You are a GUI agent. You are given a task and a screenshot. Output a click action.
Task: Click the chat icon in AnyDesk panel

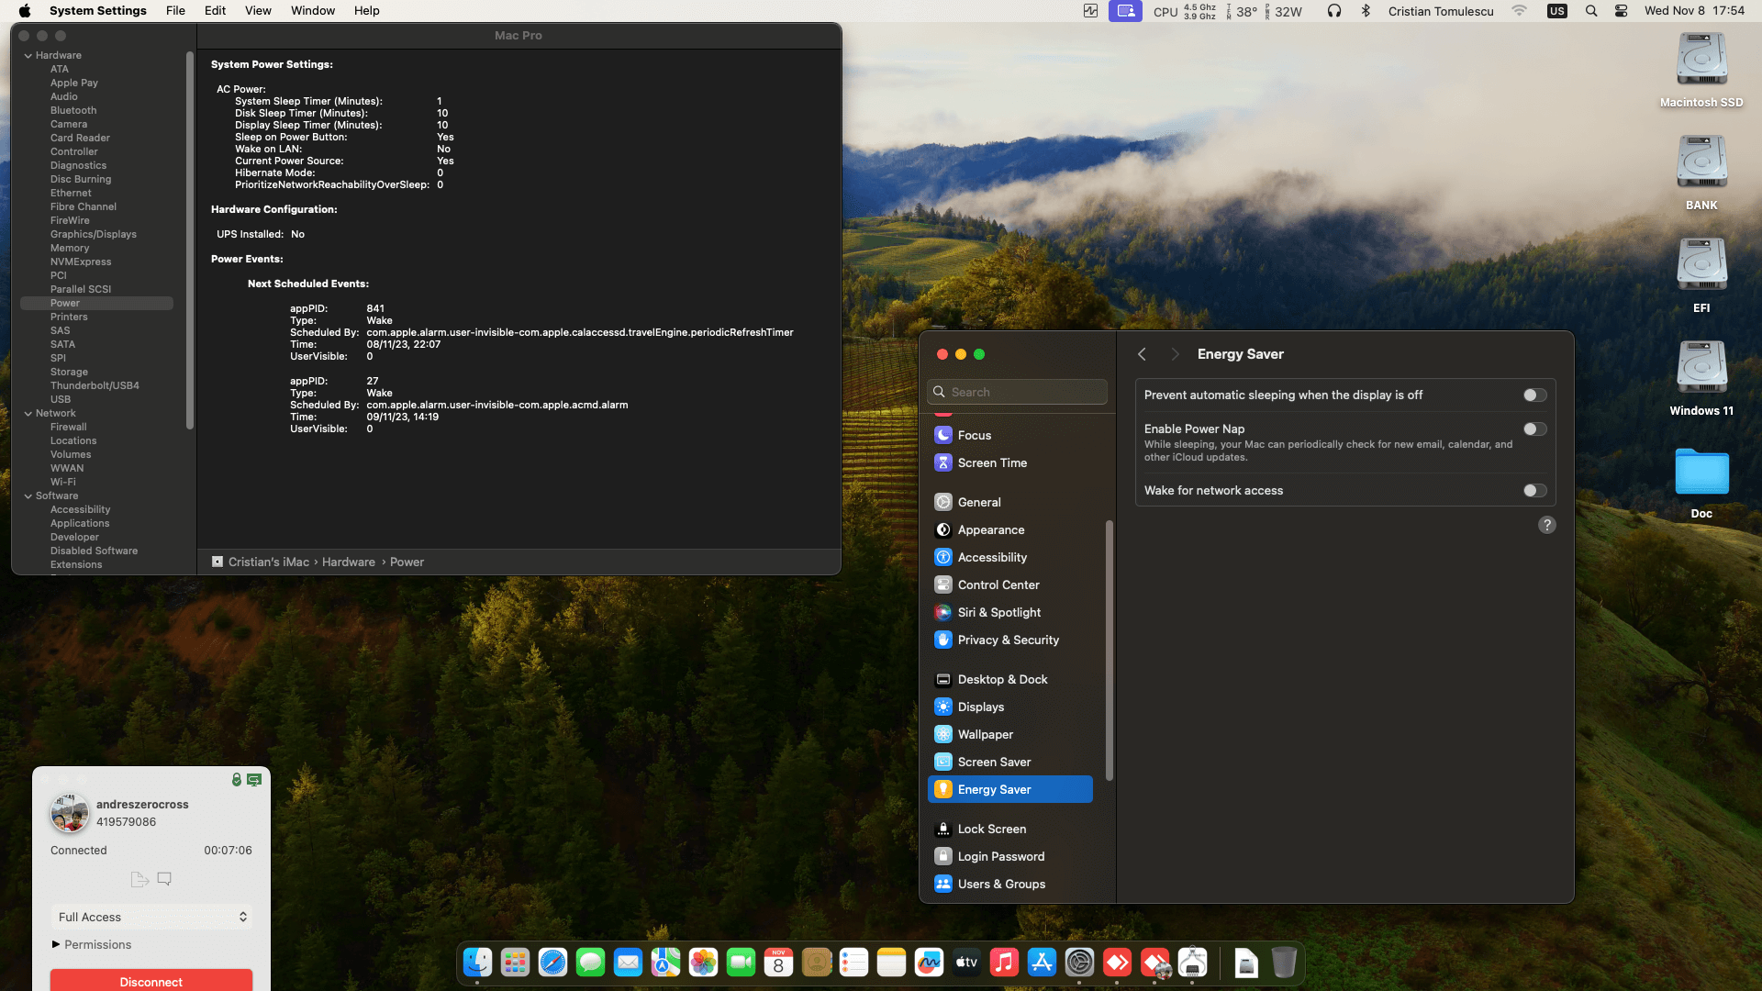click(164, 879)
